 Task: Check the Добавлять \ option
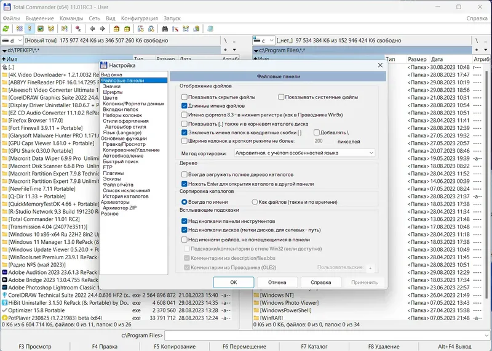317,132
